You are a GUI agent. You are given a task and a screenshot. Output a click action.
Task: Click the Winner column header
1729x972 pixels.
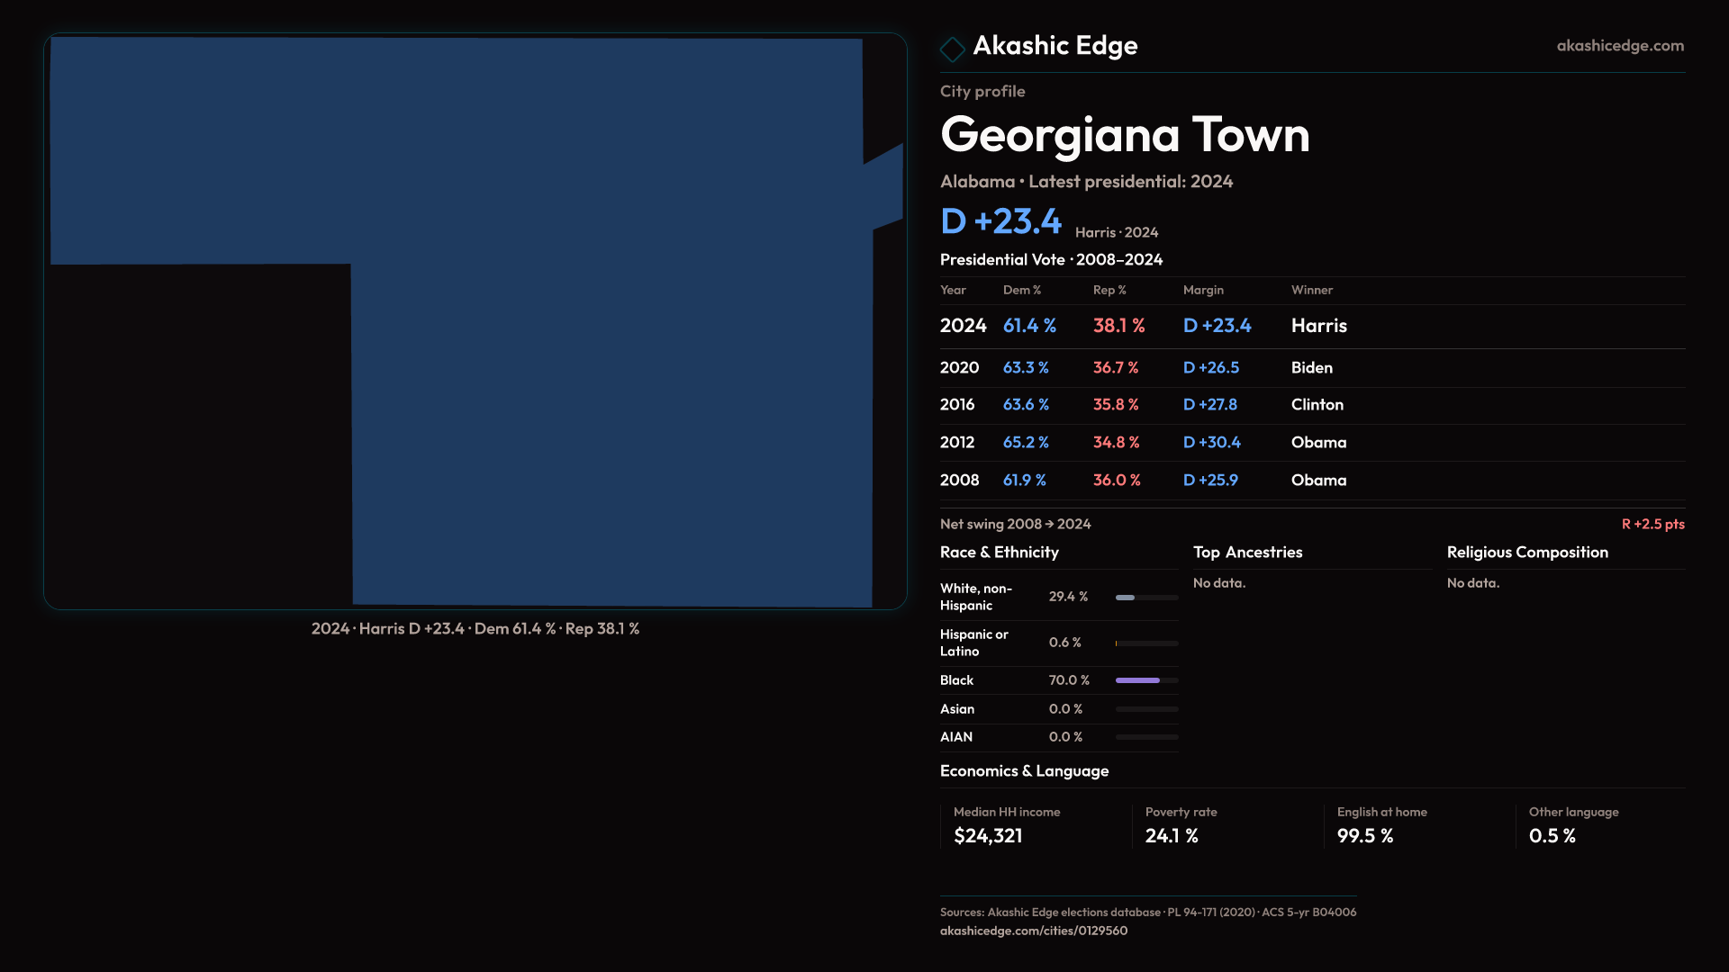click(x=1311, y=290)
